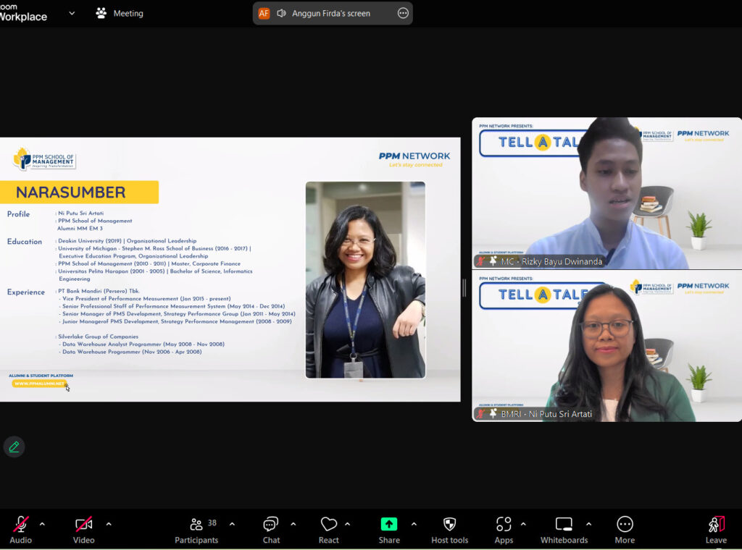Select MC Rizky Bayu Dwinanda video tile
The height and width of the screenshot is (550, 742).
coord(606,193)
